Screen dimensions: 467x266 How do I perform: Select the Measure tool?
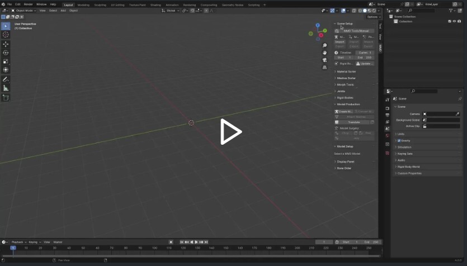6,88
